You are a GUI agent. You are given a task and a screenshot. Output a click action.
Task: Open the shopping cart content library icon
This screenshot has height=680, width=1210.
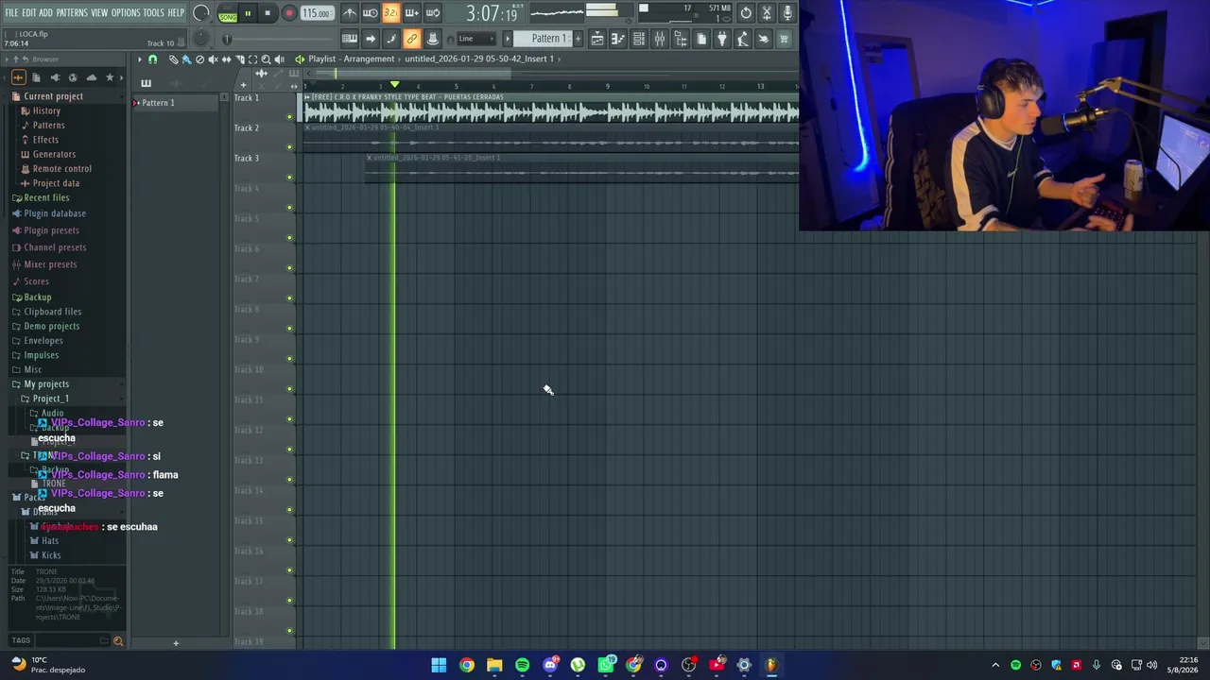(x=785, y=39)
